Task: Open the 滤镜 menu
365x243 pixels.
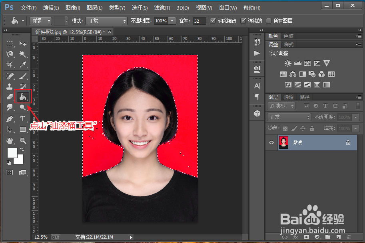Action: (x=161, y=7)
